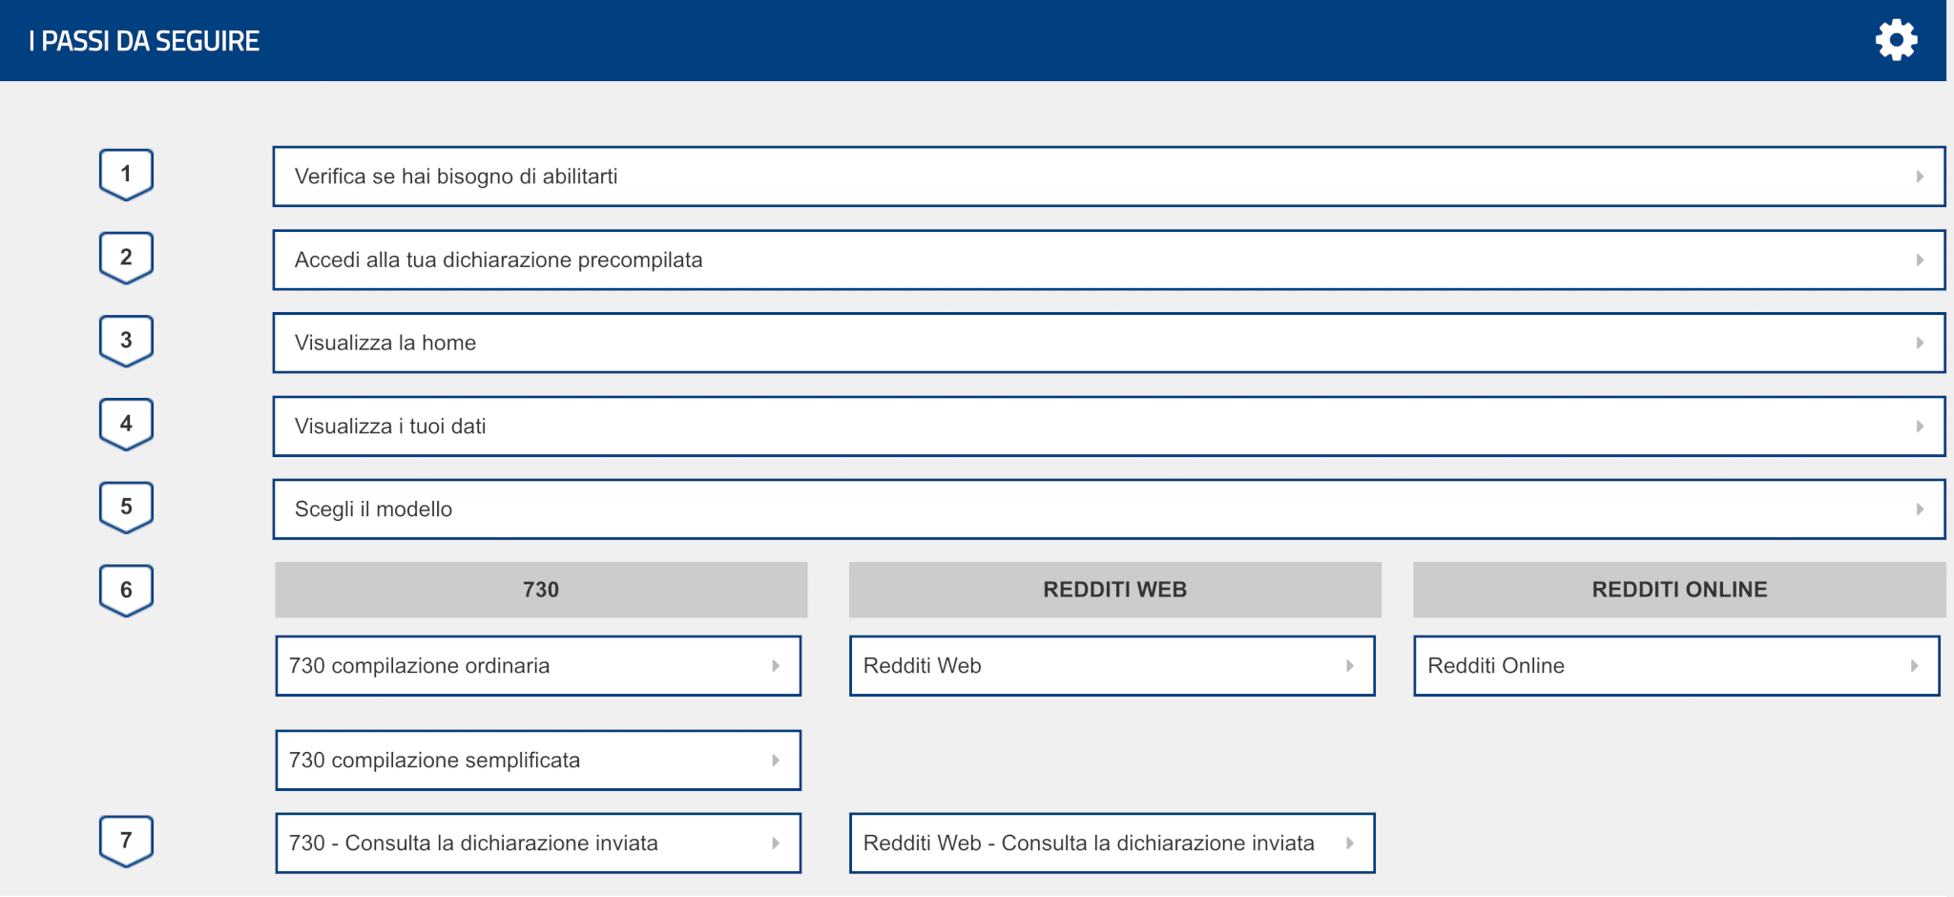Open '730 compilazione ordinaria'
This screenshot has height=897, width=1954.
point(538,666)
